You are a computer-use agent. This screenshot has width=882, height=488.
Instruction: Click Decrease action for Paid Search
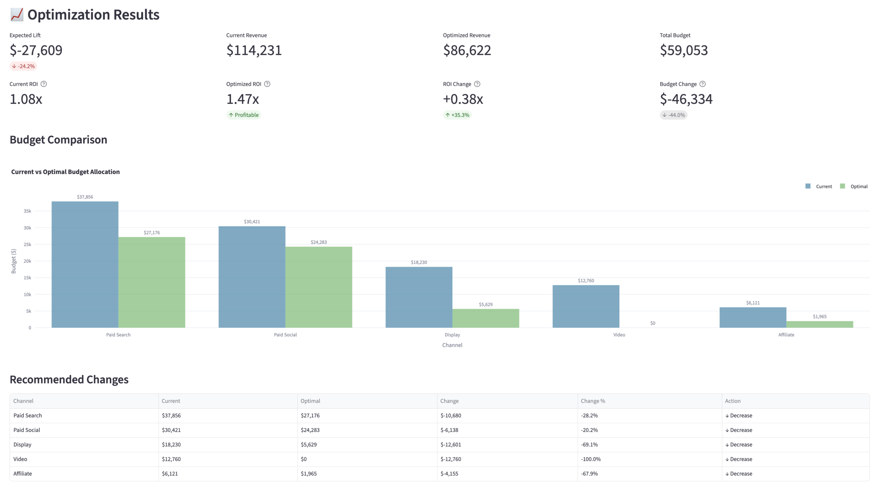pos(739,415)
